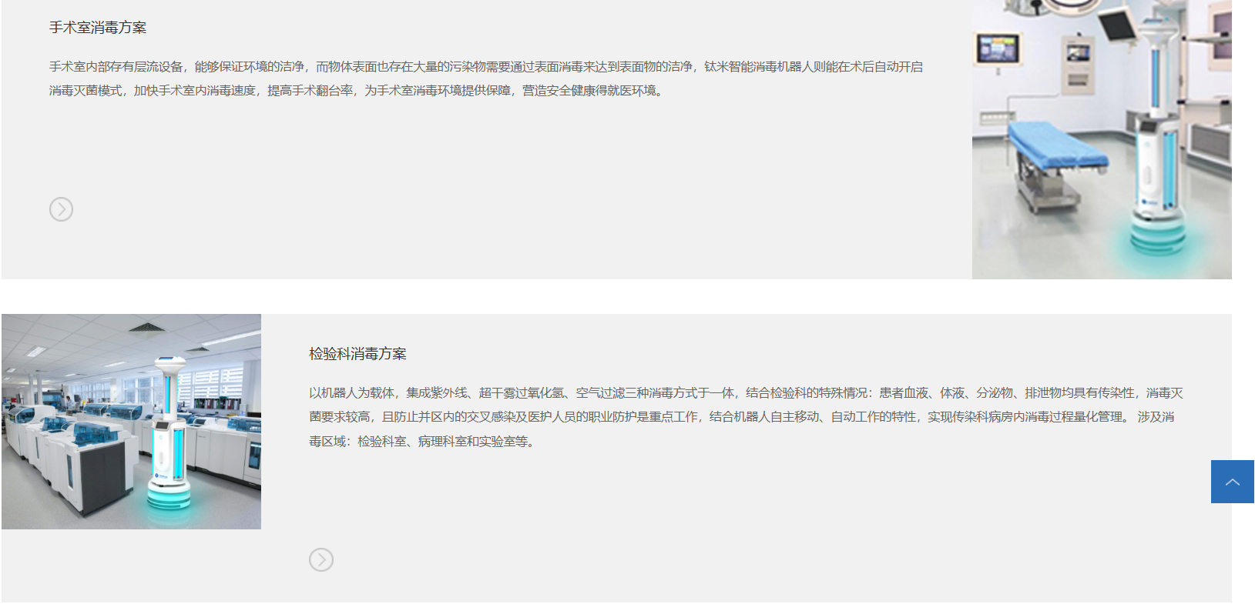Click the circled arrow under 检验科消毒方案 text

click(x=321, y=559)
